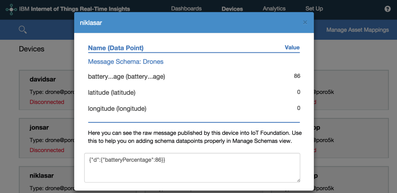
Task: Click the Devices page heading
Action: coord(32,49)
